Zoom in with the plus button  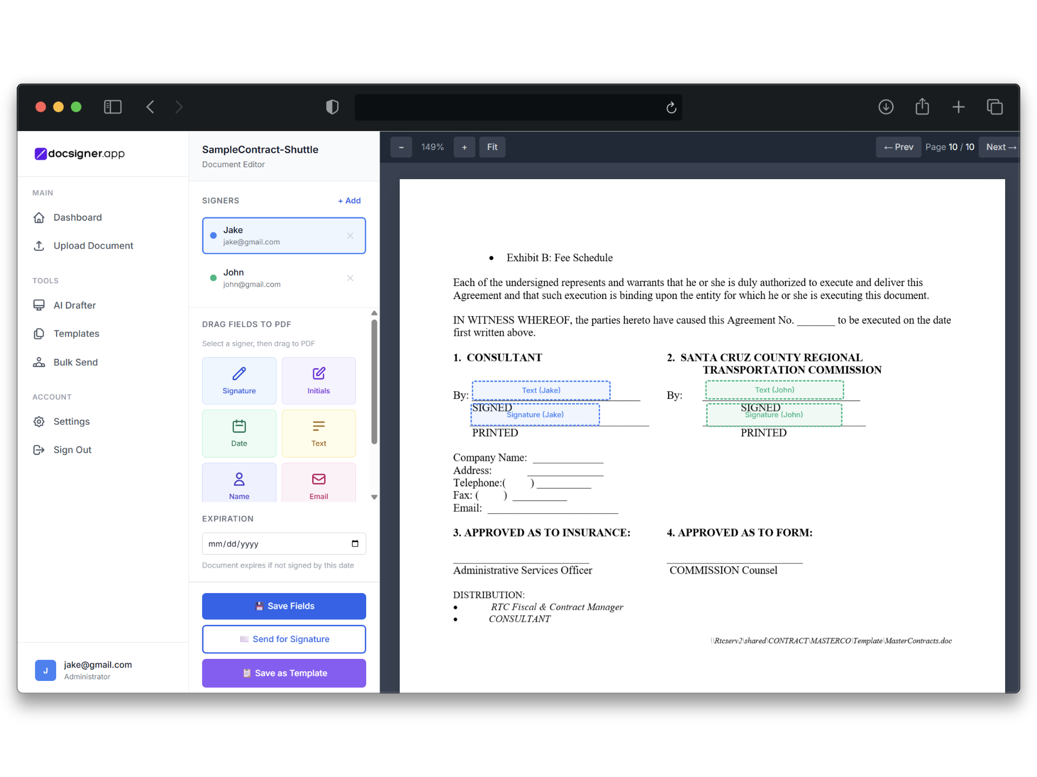coord(464,147)
